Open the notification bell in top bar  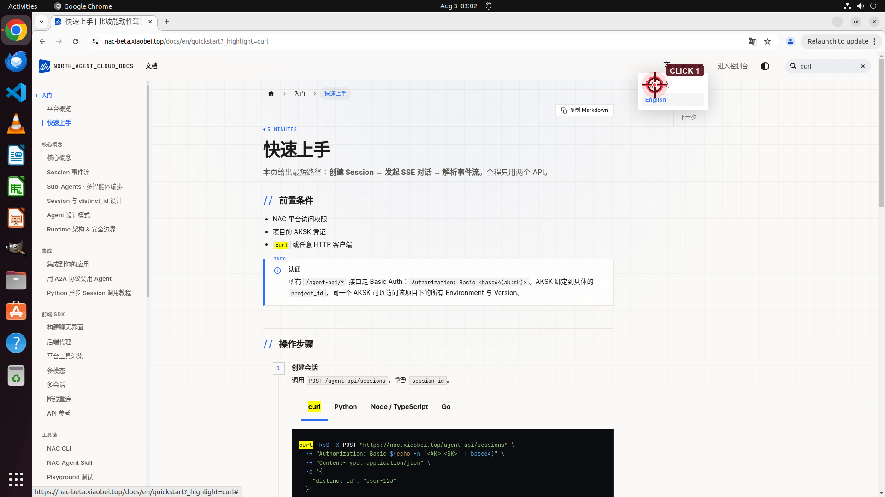click(489, 6)
